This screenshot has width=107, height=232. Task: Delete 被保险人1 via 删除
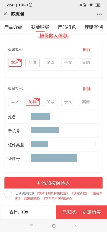point(87,50)
